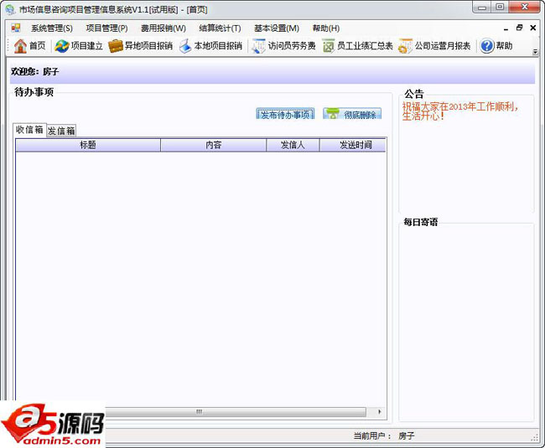Screen dimensions: 545x448
Task: Open 公司运营月报表 toolbar icon
Action: 405,46
